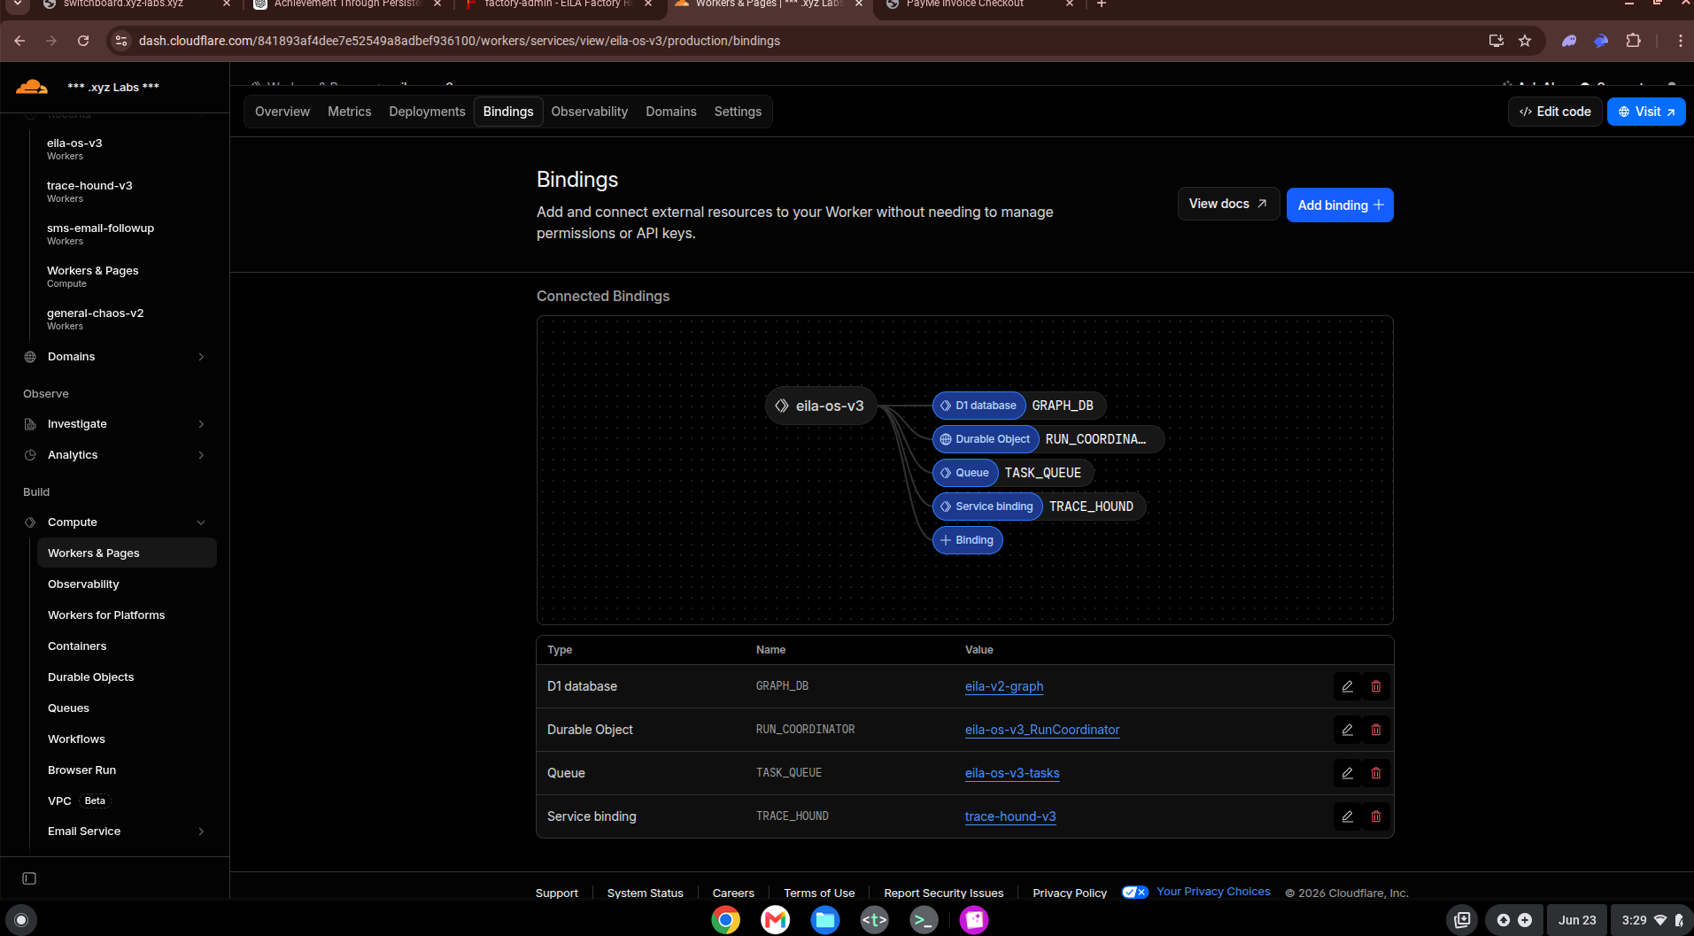This screenshot has height=936, width=1694.
Task: Click the plus Binding node in graph
Action: click(x=967, y=540)
